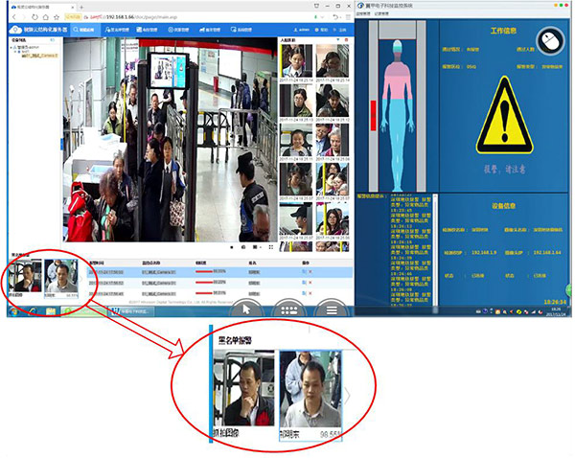Click the round mouse-pointer overlay button

tap(247, 308)
